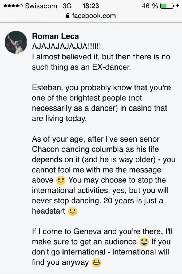Open Roman Leca's profile picture
Image resolution: width=182 pixels, height=274 pixels.
[x=16, y=42]
